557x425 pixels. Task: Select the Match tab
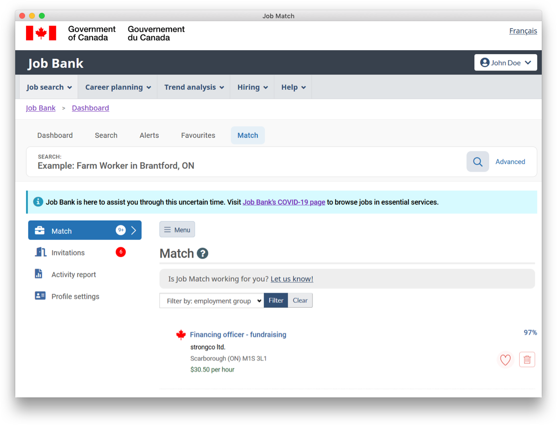click(248, 135)
